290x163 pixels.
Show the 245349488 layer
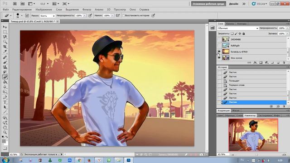(x=219, y=39)
